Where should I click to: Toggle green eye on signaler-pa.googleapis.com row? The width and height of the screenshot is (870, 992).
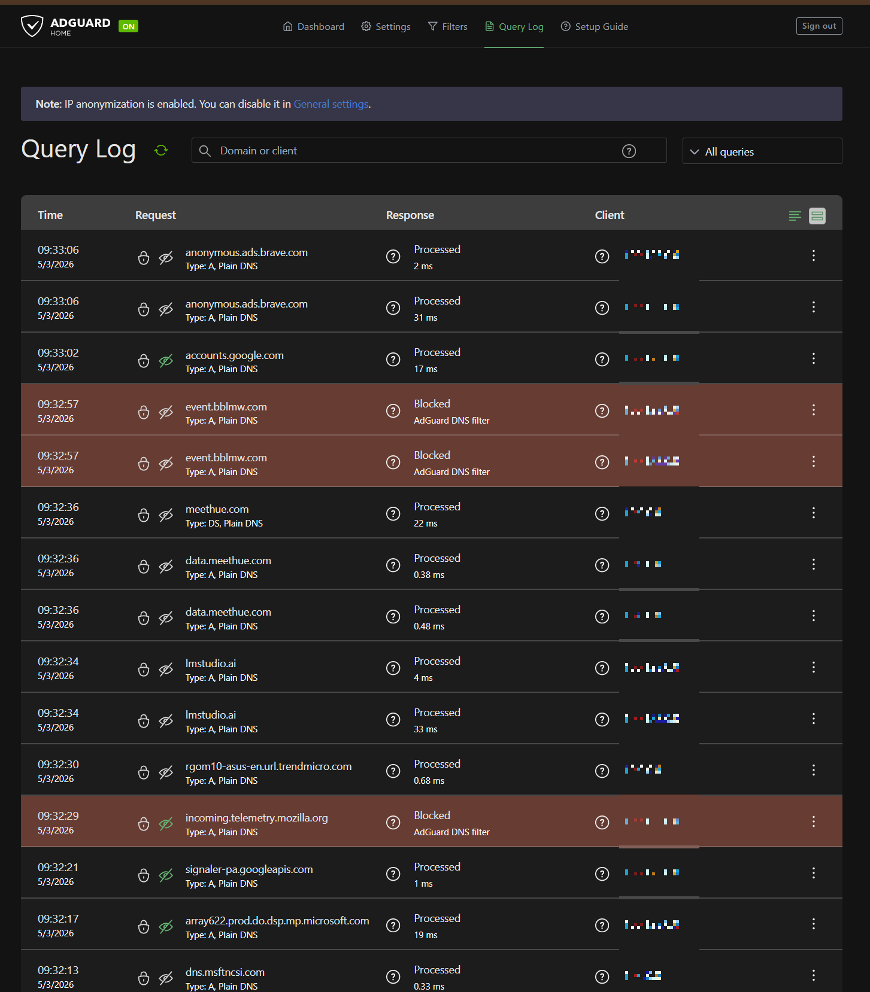pos(166,875)
